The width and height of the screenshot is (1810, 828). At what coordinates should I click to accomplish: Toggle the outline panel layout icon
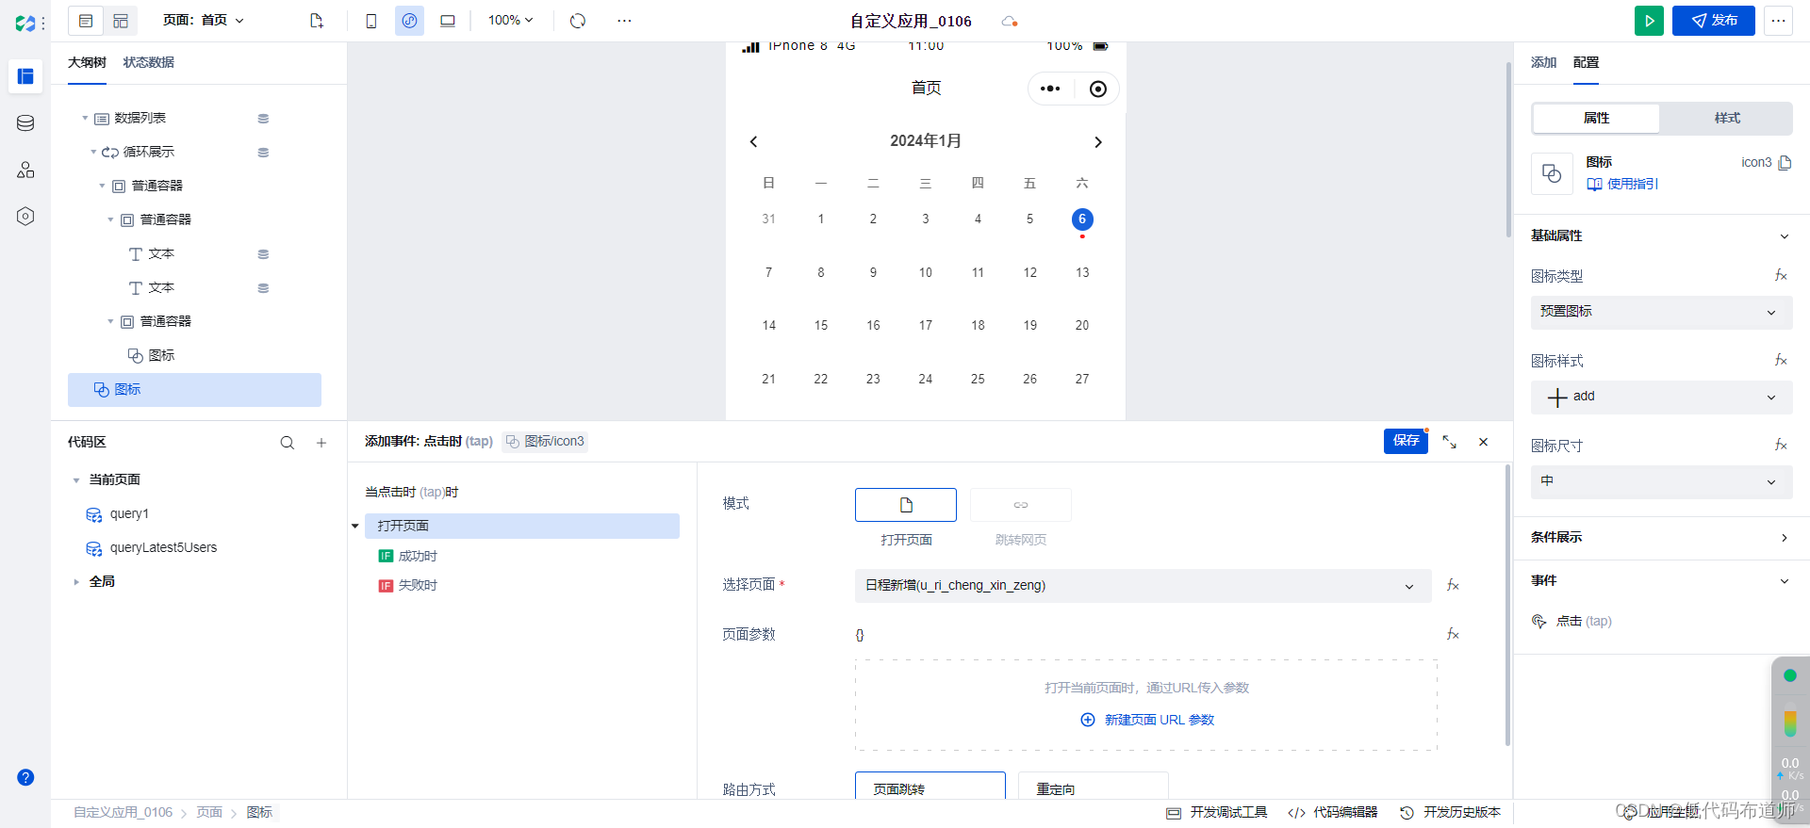pyautogui.click(x=86, y=21)
